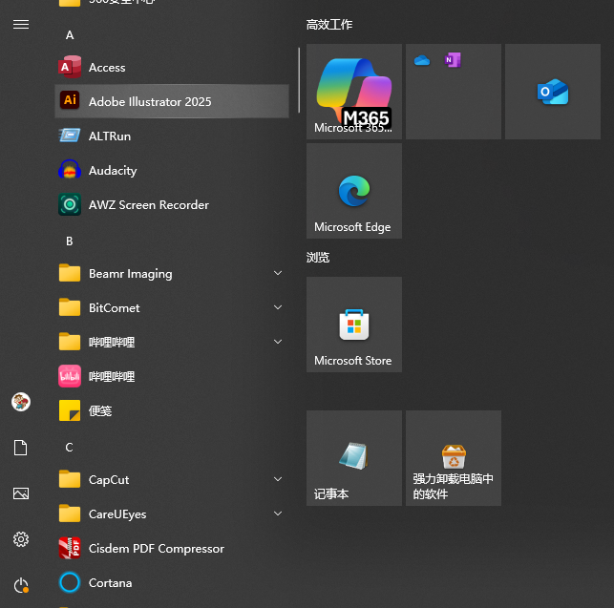Open Settings via the gear icon
Viewport: 614px width, 608px height.
coord(21,539)
